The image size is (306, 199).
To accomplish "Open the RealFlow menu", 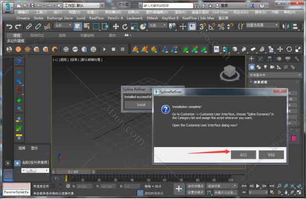I will pyautogui.click(x=97, y=18).
